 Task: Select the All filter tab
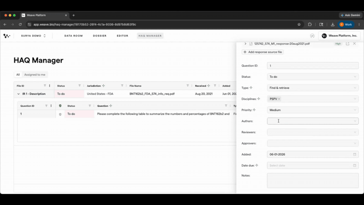(x=18, y=75)
